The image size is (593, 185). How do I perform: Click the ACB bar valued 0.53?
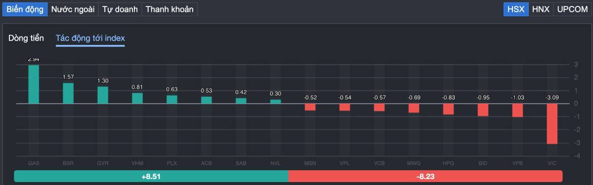point(207,100)
